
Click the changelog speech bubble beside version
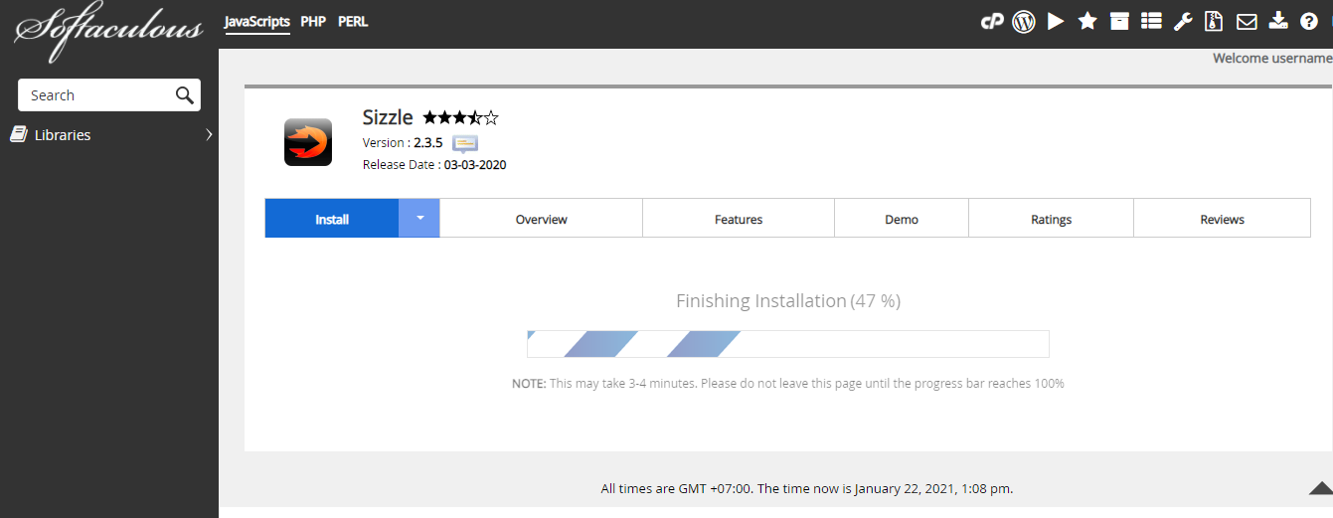click(465, 143)
